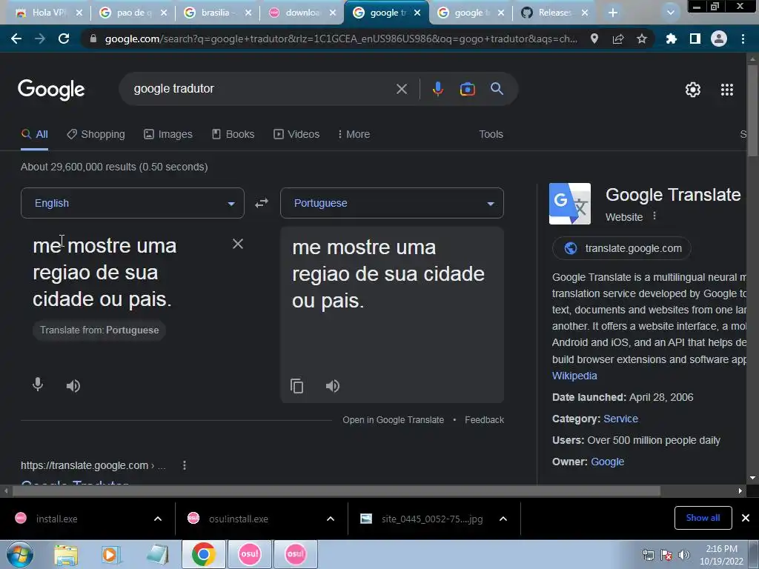This screenshot has width=759, height=569.
Task: Close the downloads bar
Action: click(x=746, y=518)
